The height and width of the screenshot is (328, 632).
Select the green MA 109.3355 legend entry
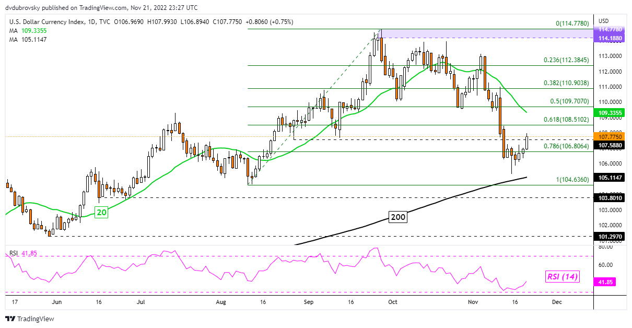click(x=28, y=31)
